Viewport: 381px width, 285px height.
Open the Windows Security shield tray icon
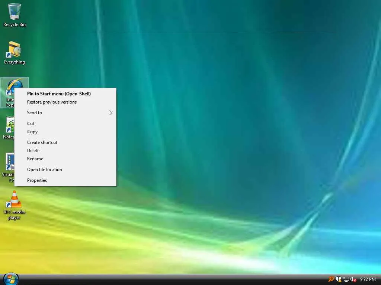tap(339, 279)
